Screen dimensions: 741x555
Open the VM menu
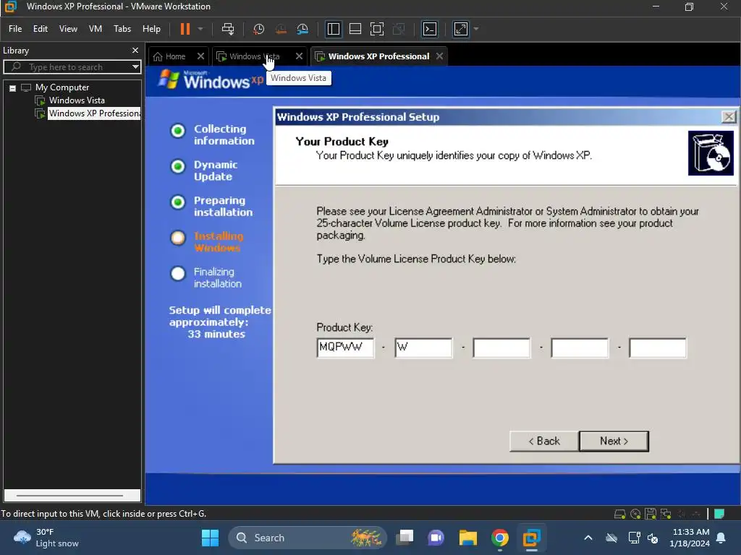(x=96, y=29)
